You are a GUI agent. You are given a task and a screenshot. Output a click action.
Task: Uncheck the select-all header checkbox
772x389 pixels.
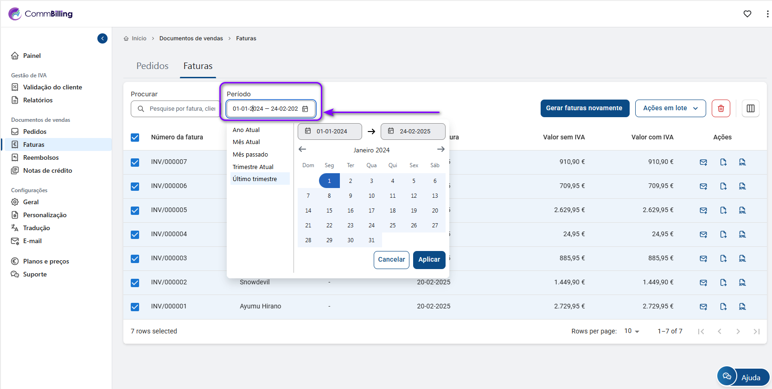[135, 138]
